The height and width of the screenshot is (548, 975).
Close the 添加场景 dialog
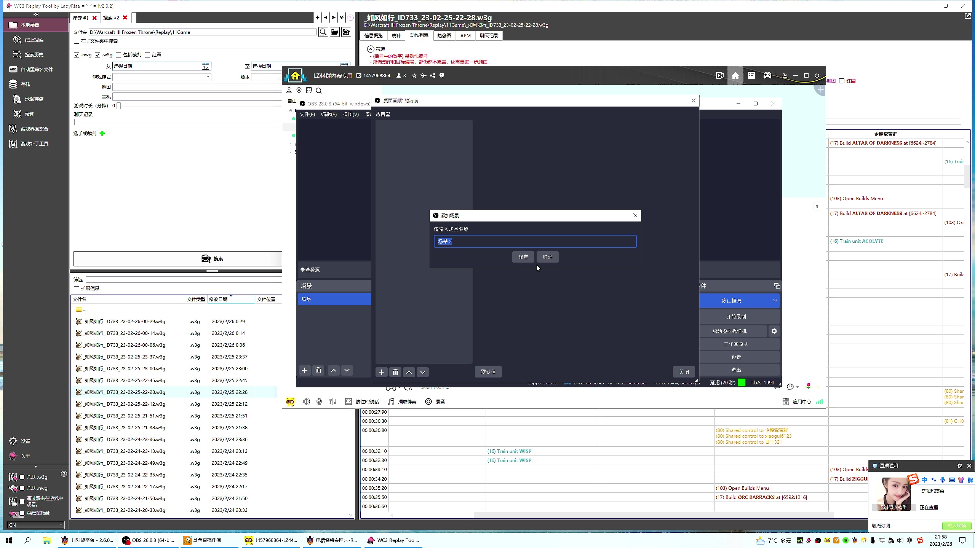(x=635, y=215)
